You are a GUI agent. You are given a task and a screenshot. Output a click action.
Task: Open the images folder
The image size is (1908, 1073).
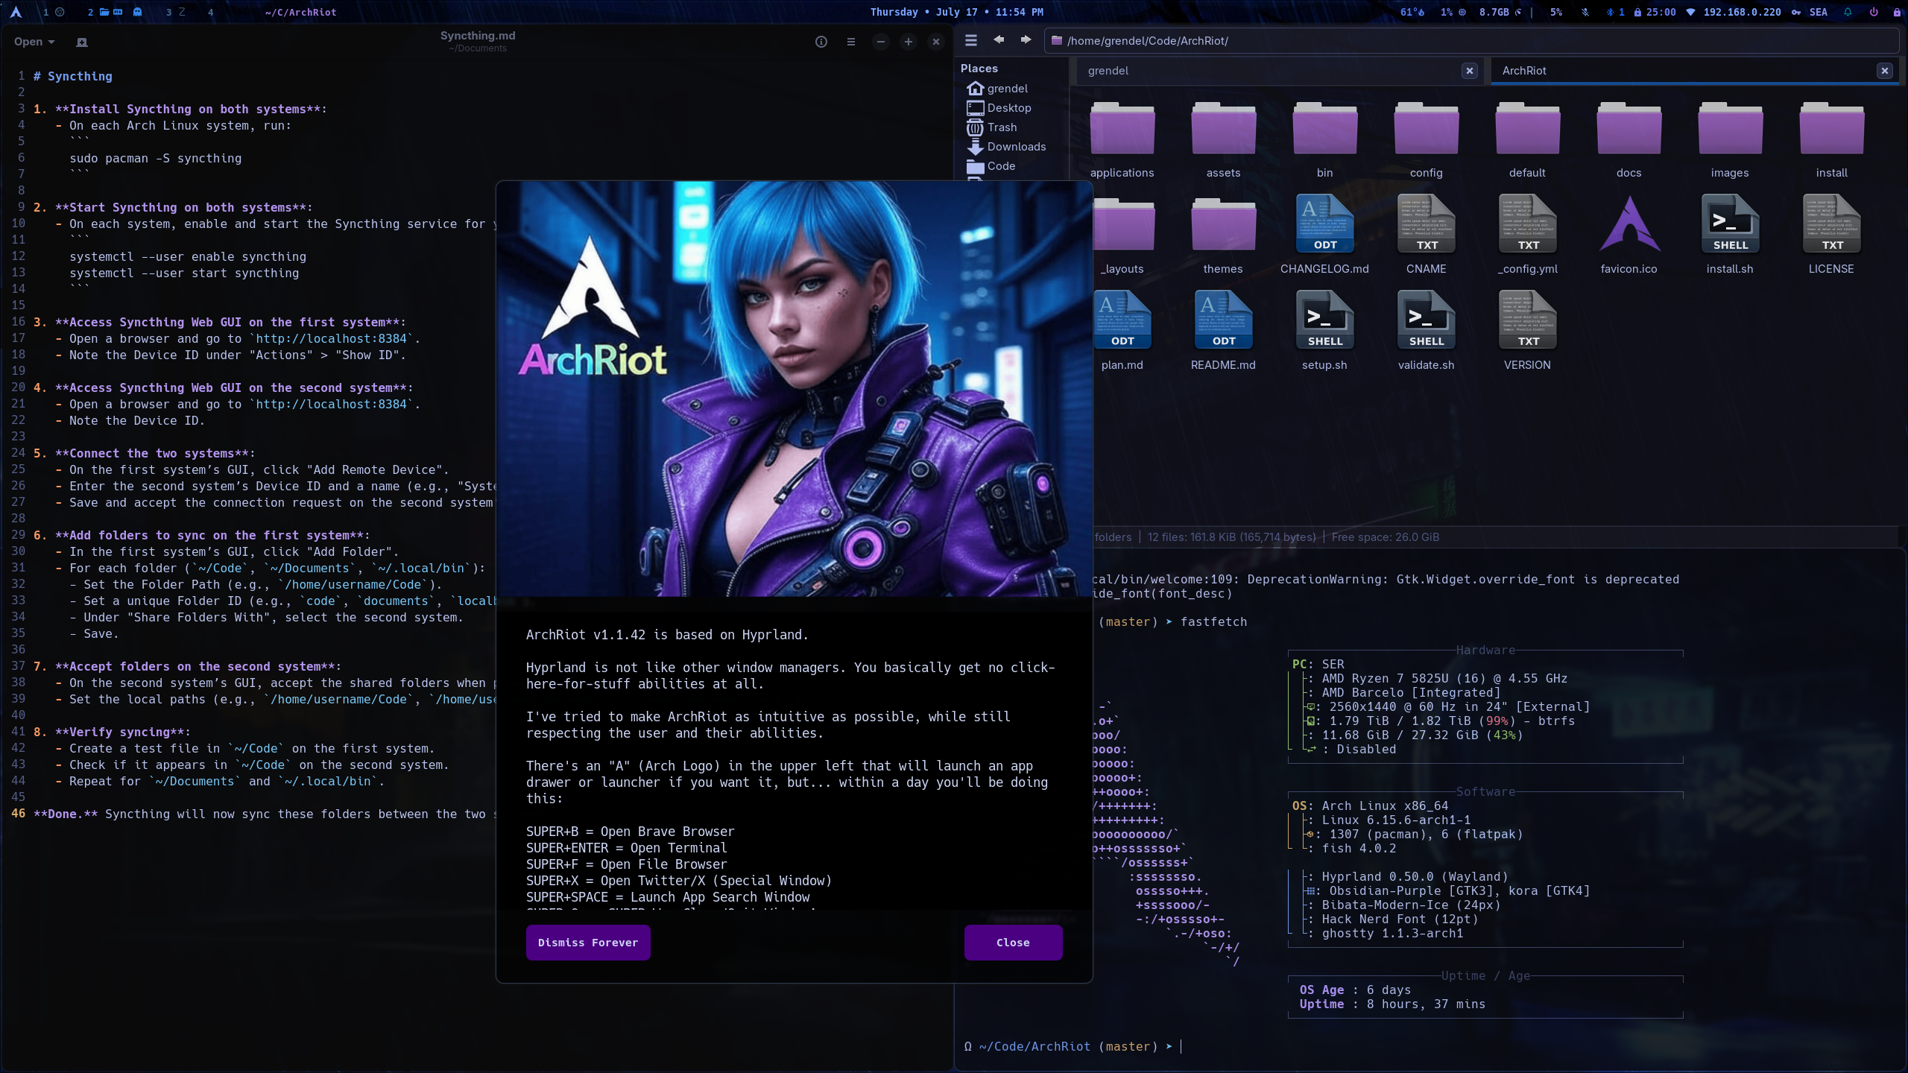point(1730,139)
